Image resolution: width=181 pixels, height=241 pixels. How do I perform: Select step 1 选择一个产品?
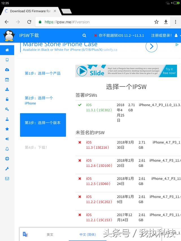tap(43, 73)
